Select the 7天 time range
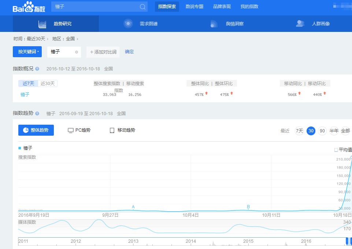Image resolution: width=352 pixels, height=249 pixels. click(x=299, y=131)
